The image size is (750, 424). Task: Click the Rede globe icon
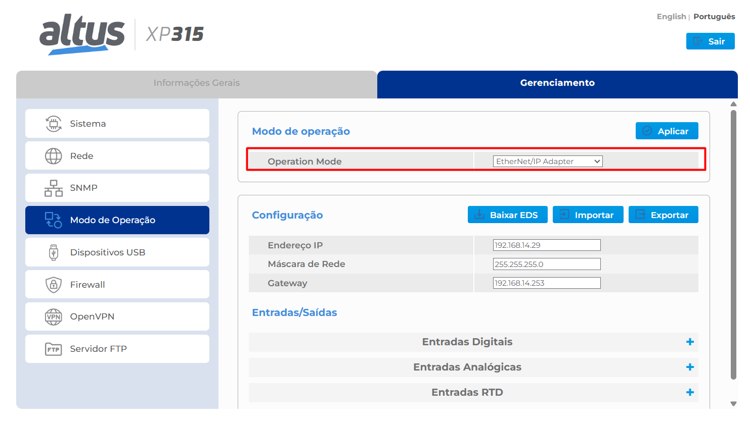54,156
